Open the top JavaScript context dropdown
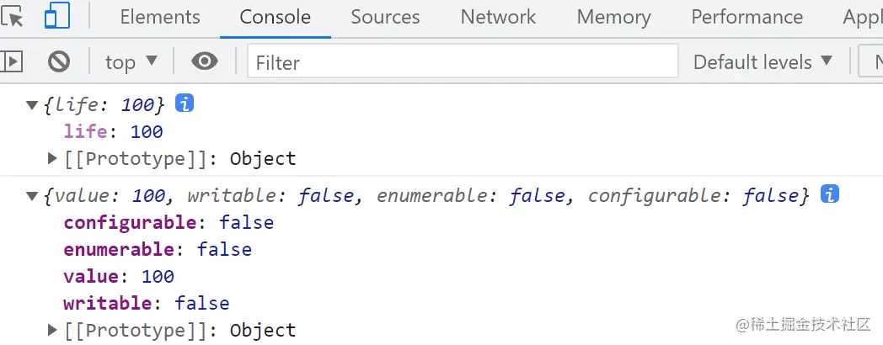 coord(131,61)
